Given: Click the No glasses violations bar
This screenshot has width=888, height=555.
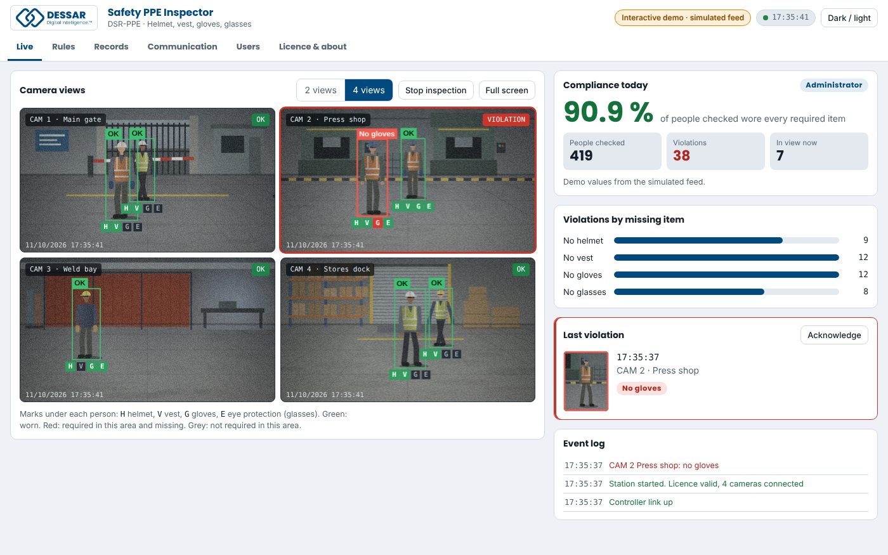Looking at the screenshot, I should 726,292.
